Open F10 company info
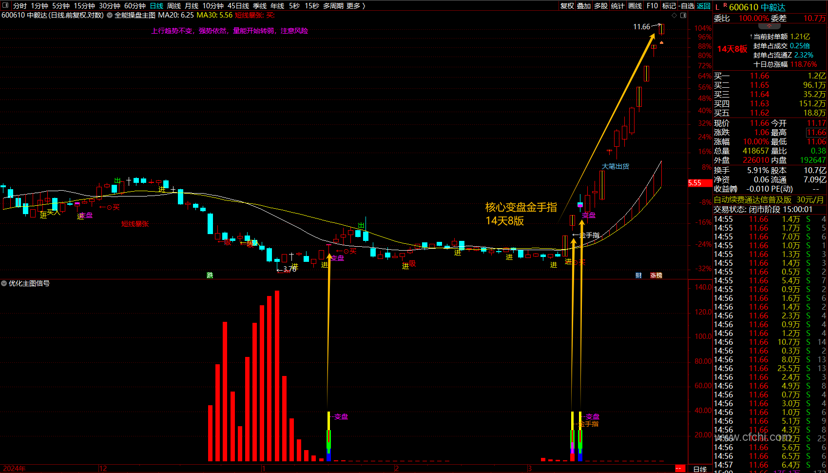 click(x=652, y=6)
